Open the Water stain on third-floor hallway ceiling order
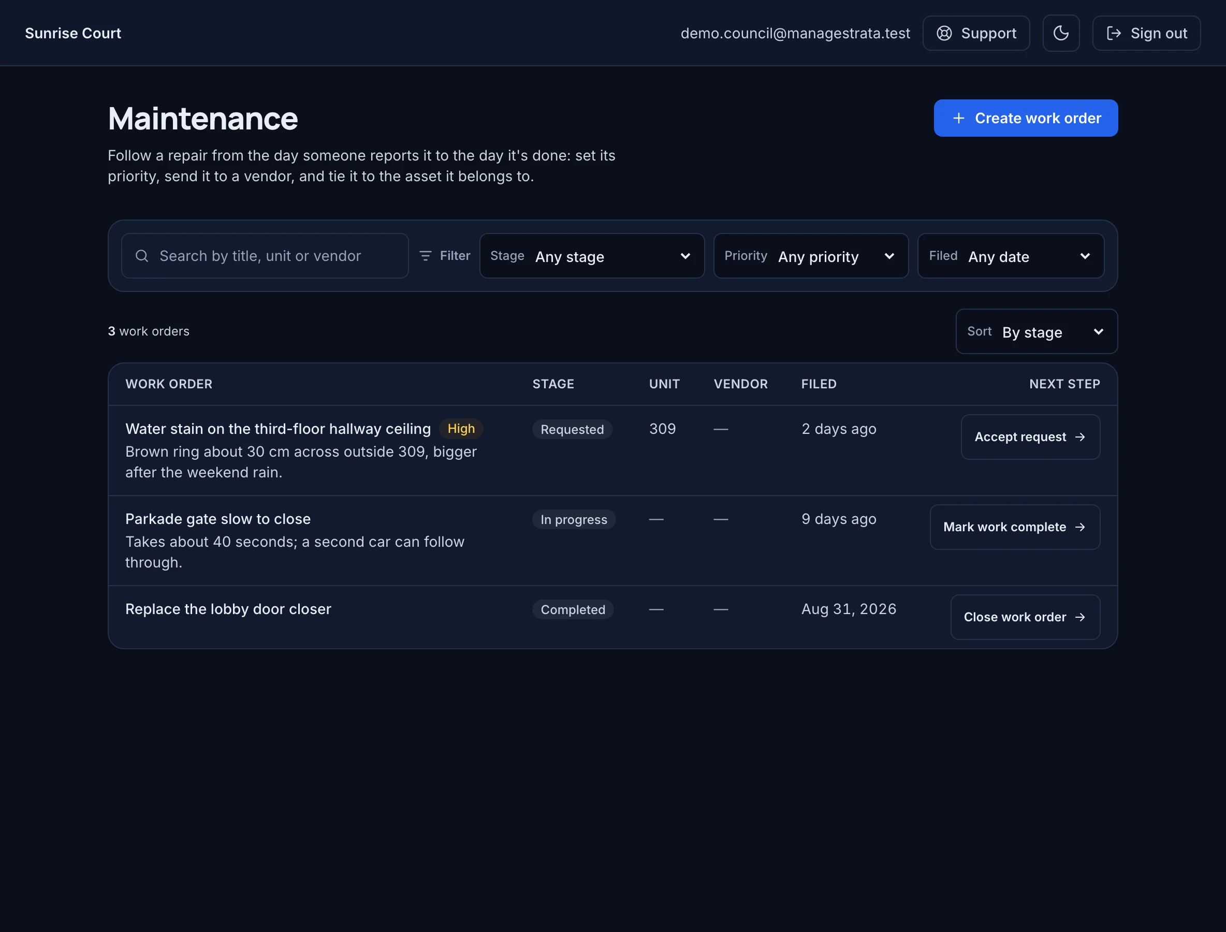The height and width of the screenshot is (932, 1226). pyautogui.click(x=278, y=429)
